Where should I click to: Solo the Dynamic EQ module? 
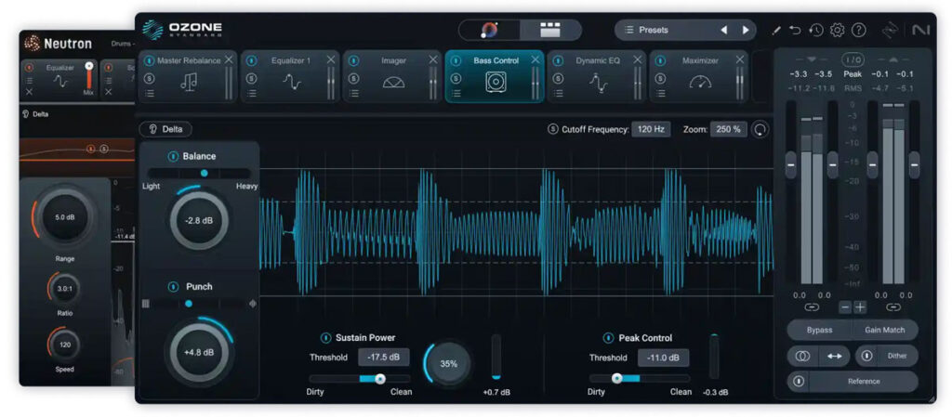558,78
